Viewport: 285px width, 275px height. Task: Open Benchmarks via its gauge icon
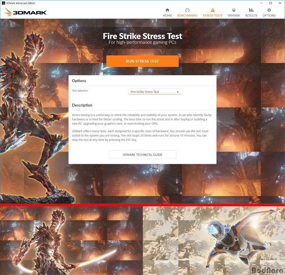coord(187,10)
